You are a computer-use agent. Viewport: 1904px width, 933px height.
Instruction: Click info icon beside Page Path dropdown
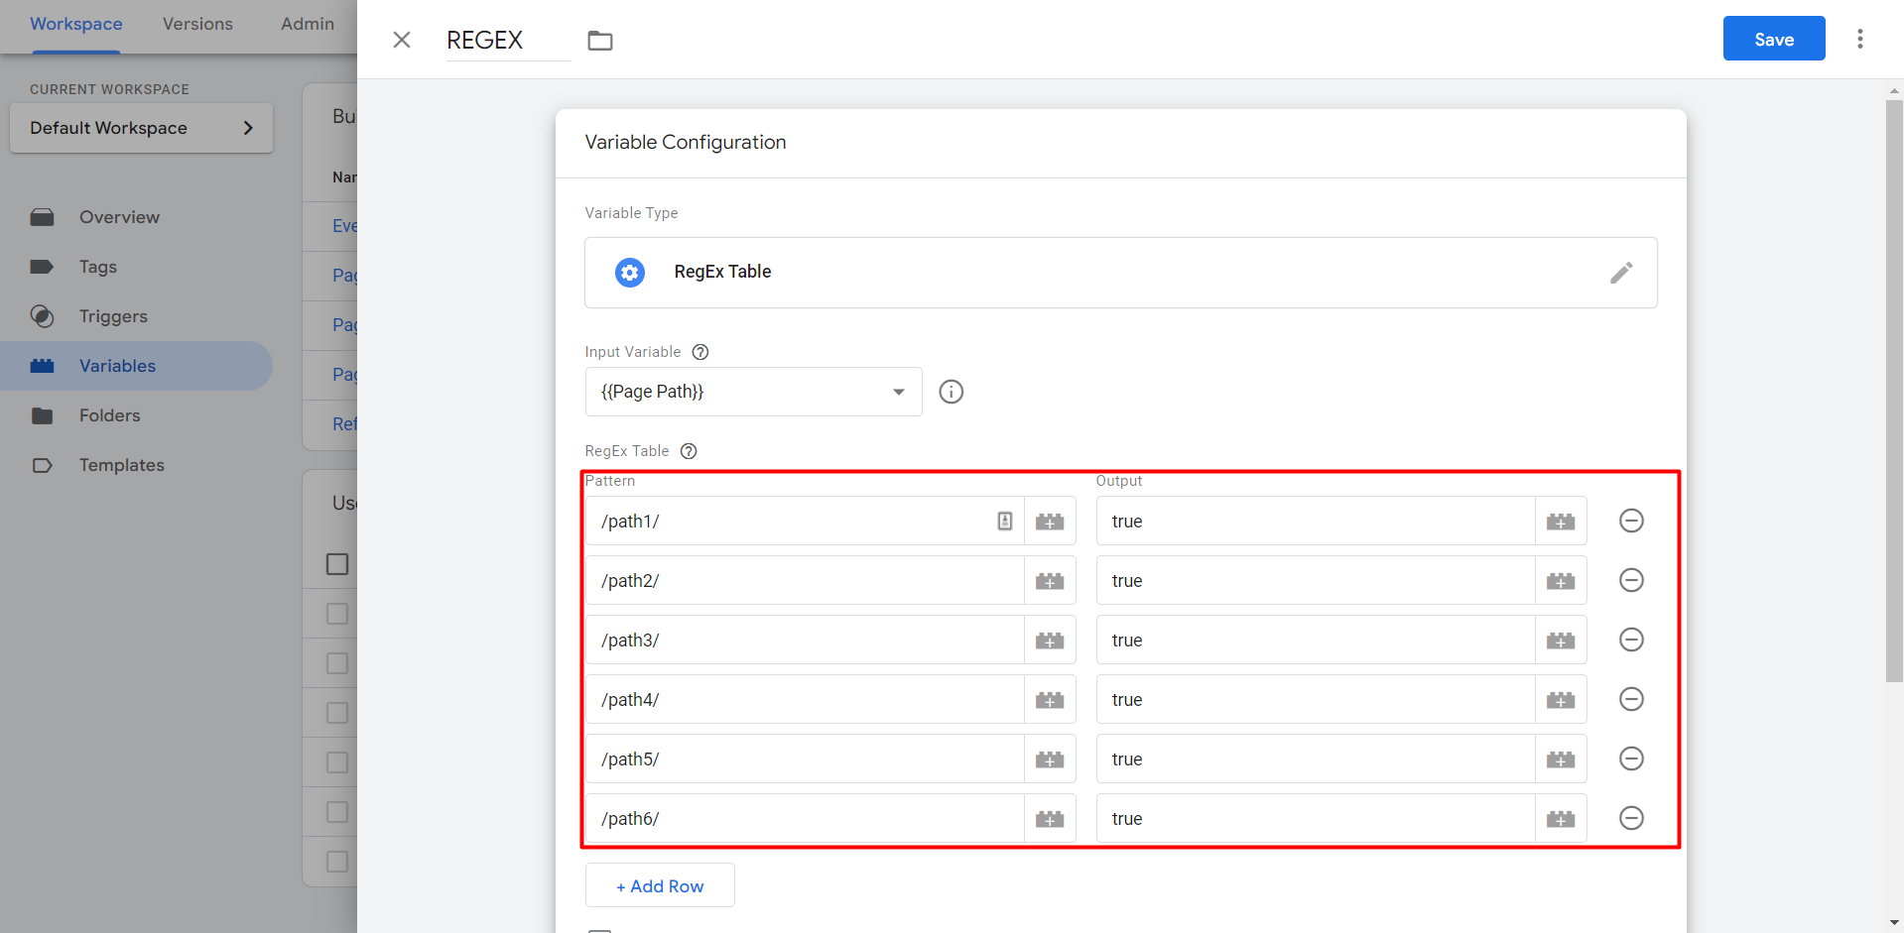tap(952, 392)
